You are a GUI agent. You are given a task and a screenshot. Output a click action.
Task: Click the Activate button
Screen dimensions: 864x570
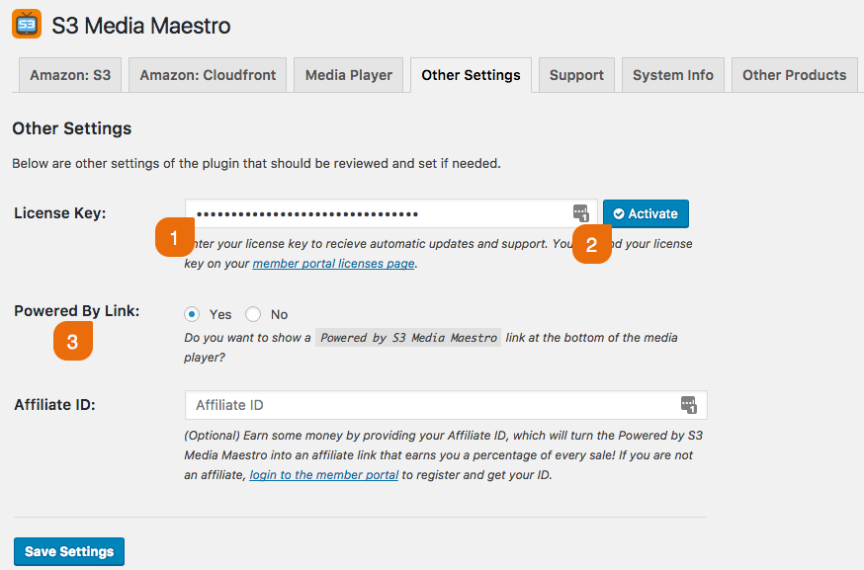(x=646, y=213)
